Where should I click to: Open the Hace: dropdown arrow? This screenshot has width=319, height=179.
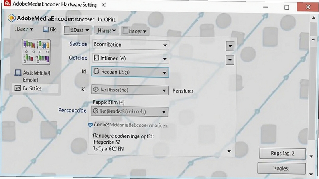coord(145,31)
